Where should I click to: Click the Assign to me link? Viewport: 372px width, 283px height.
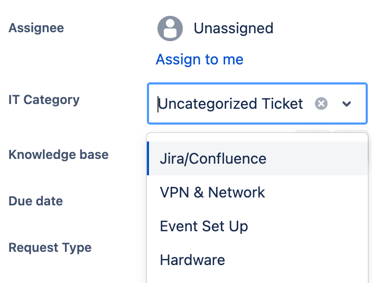199,60
